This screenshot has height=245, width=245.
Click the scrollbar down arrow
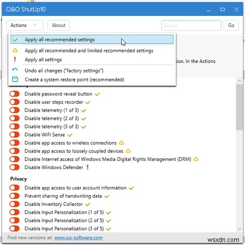coord(239,229)
